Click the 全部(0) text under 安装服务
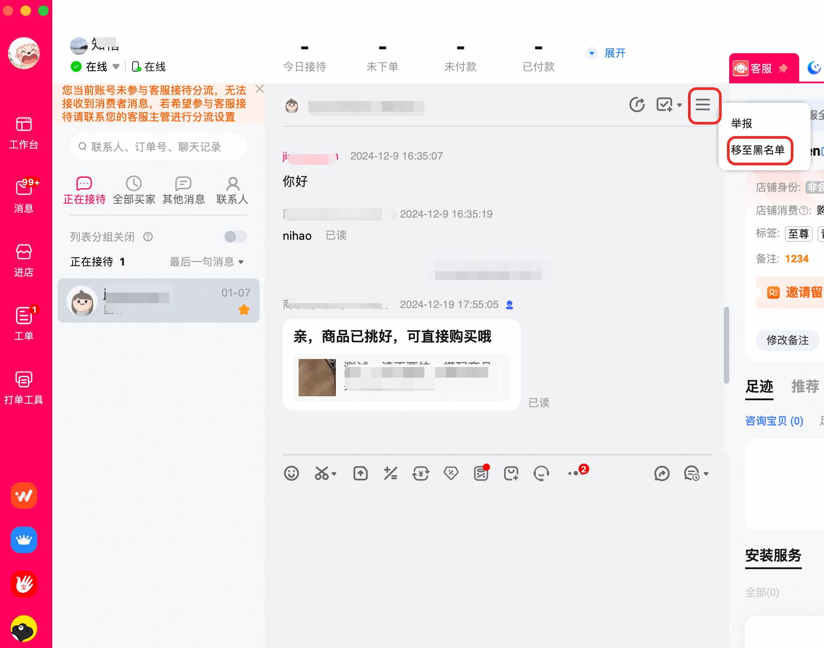 pyautogui.click(x=762, y=592)
